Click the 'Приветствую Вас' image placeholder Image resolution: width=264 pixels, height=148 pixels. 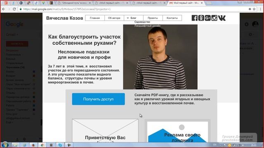click(105, 131)
